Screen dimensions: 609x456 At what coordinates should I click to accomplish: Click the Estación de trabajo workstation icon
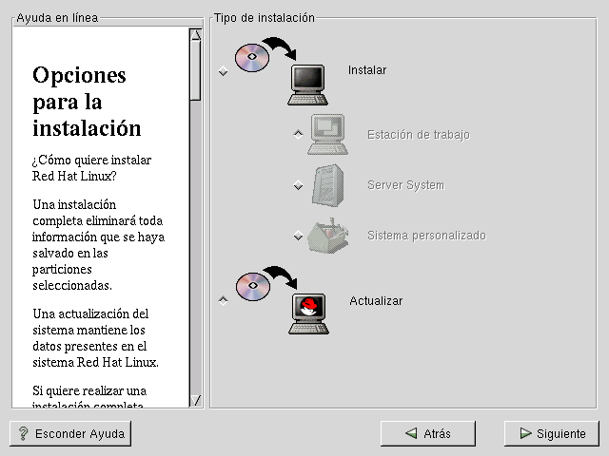(328, 134)
